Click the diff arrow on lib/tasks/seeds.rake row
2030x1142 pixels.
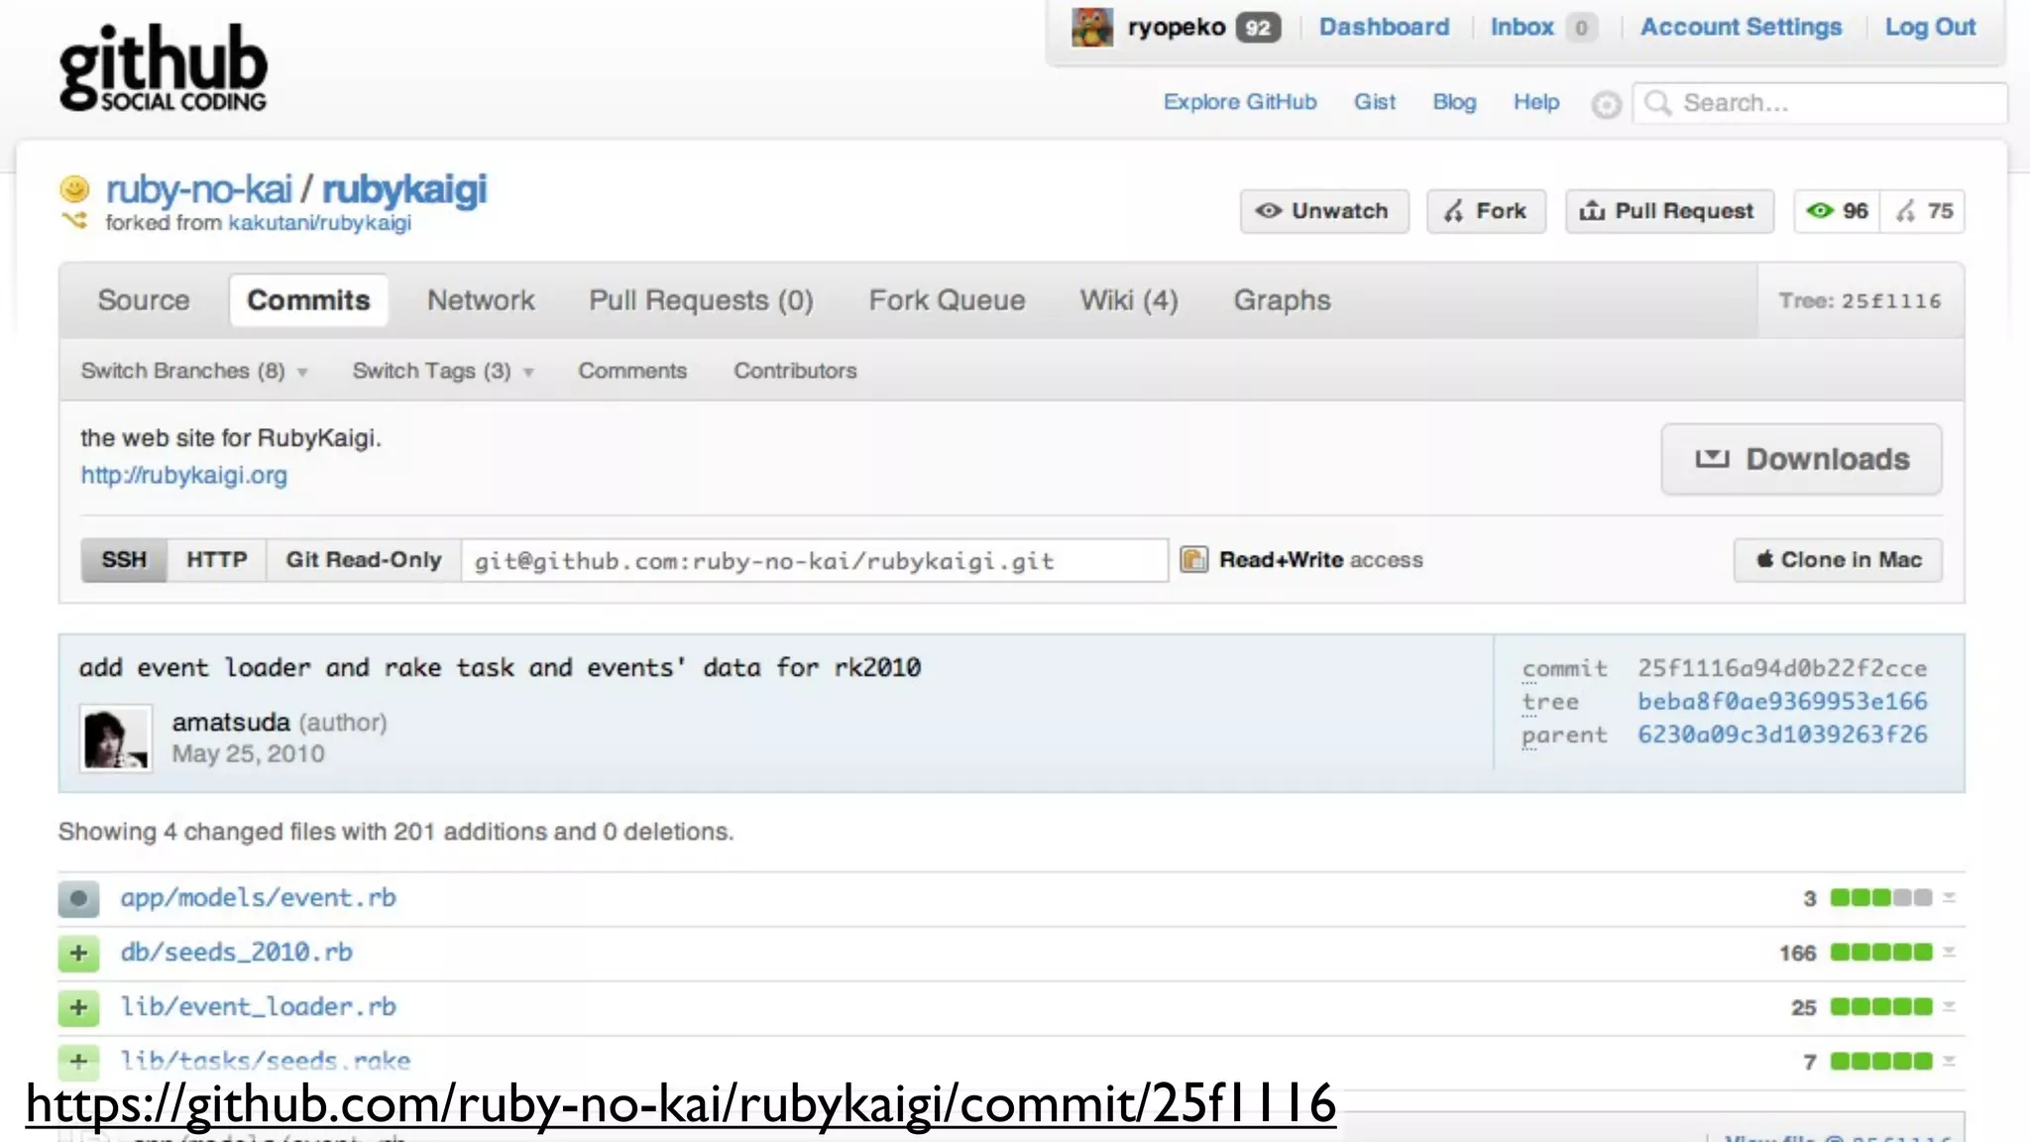1949,1062
